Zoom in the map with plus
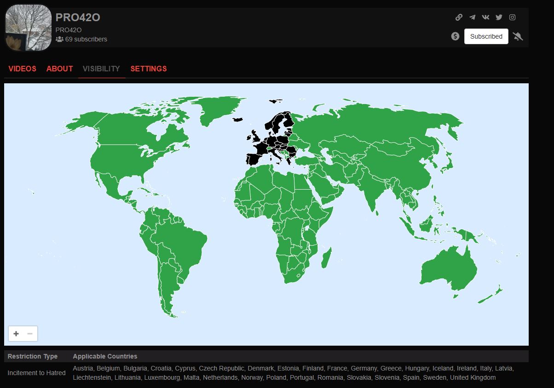The image size is (554, 388). click(x=16, y=334)
